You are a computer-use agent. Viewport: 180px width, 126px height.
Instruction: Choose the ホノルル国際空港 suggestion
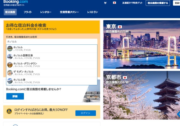(52, 57)
